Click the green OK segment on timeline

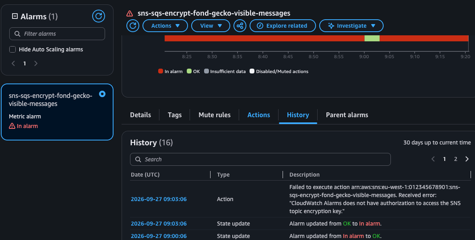click(x=372, y=39)
